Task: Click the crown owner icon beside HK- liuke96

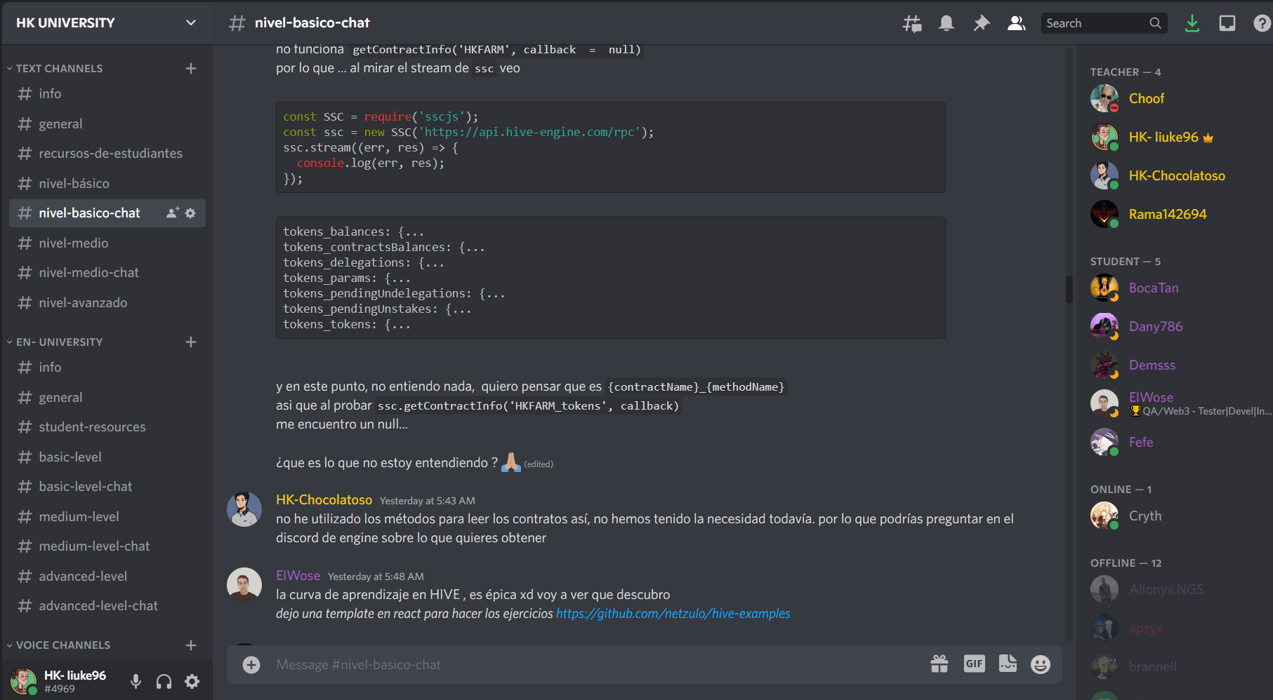Action: tap(1208, 137)
